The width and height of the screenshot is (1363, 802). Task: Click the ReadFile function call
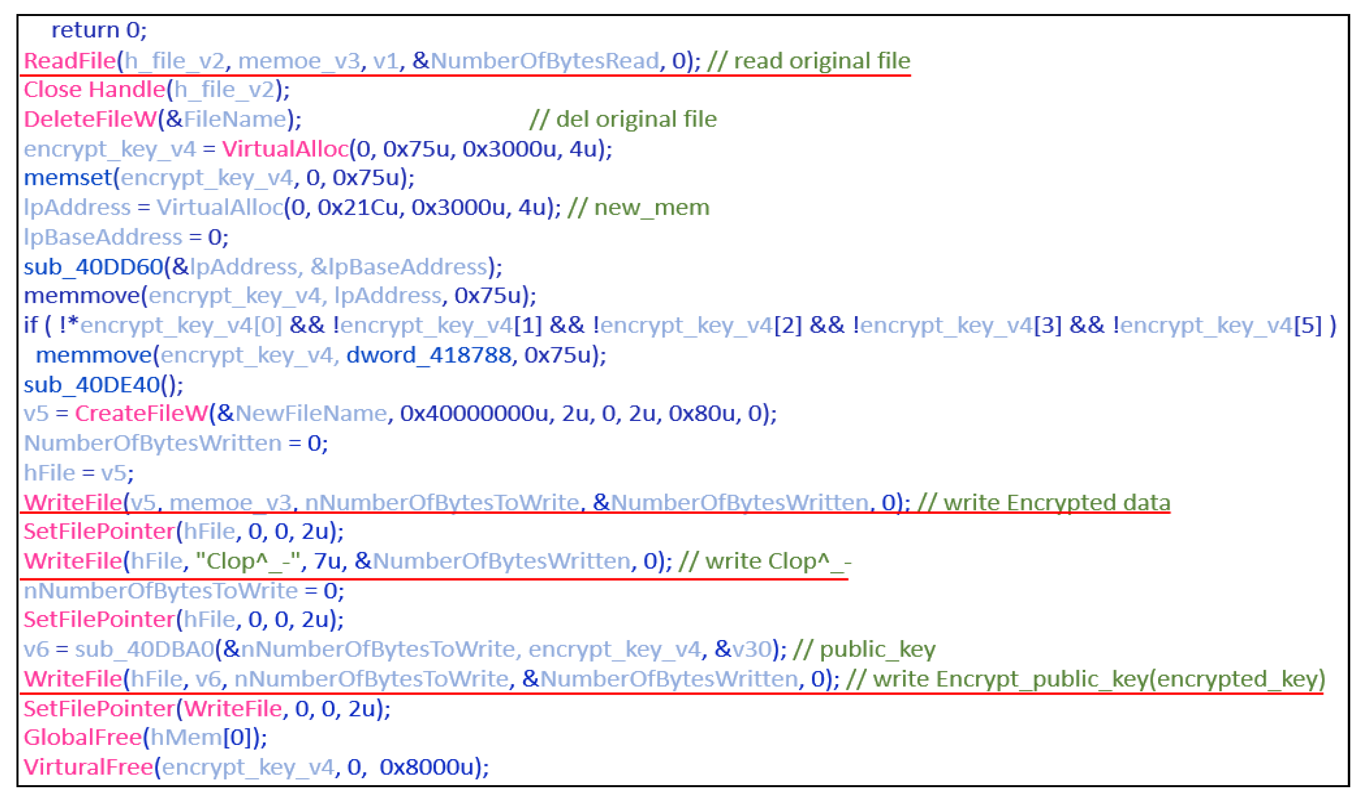[70, 60]
